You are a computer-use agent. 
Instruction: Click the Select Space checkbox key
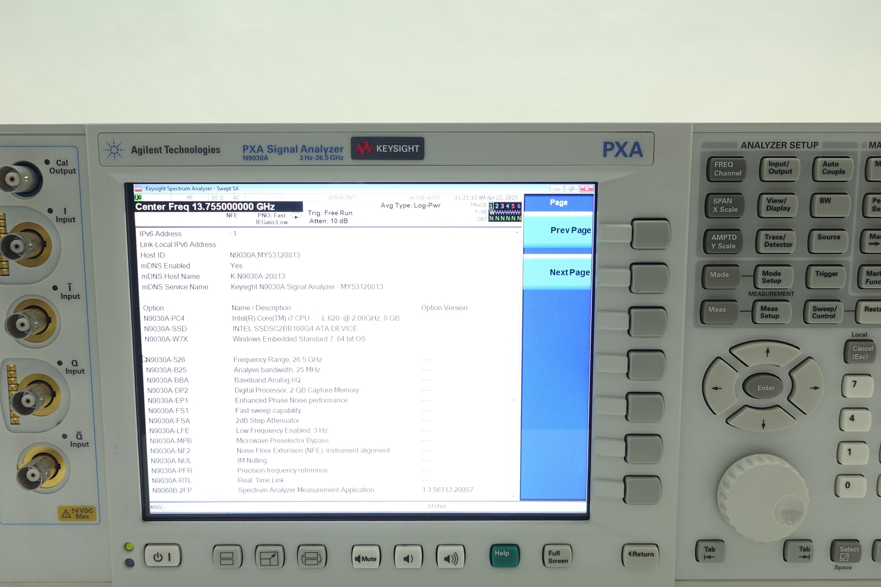(x=847, y=552)
